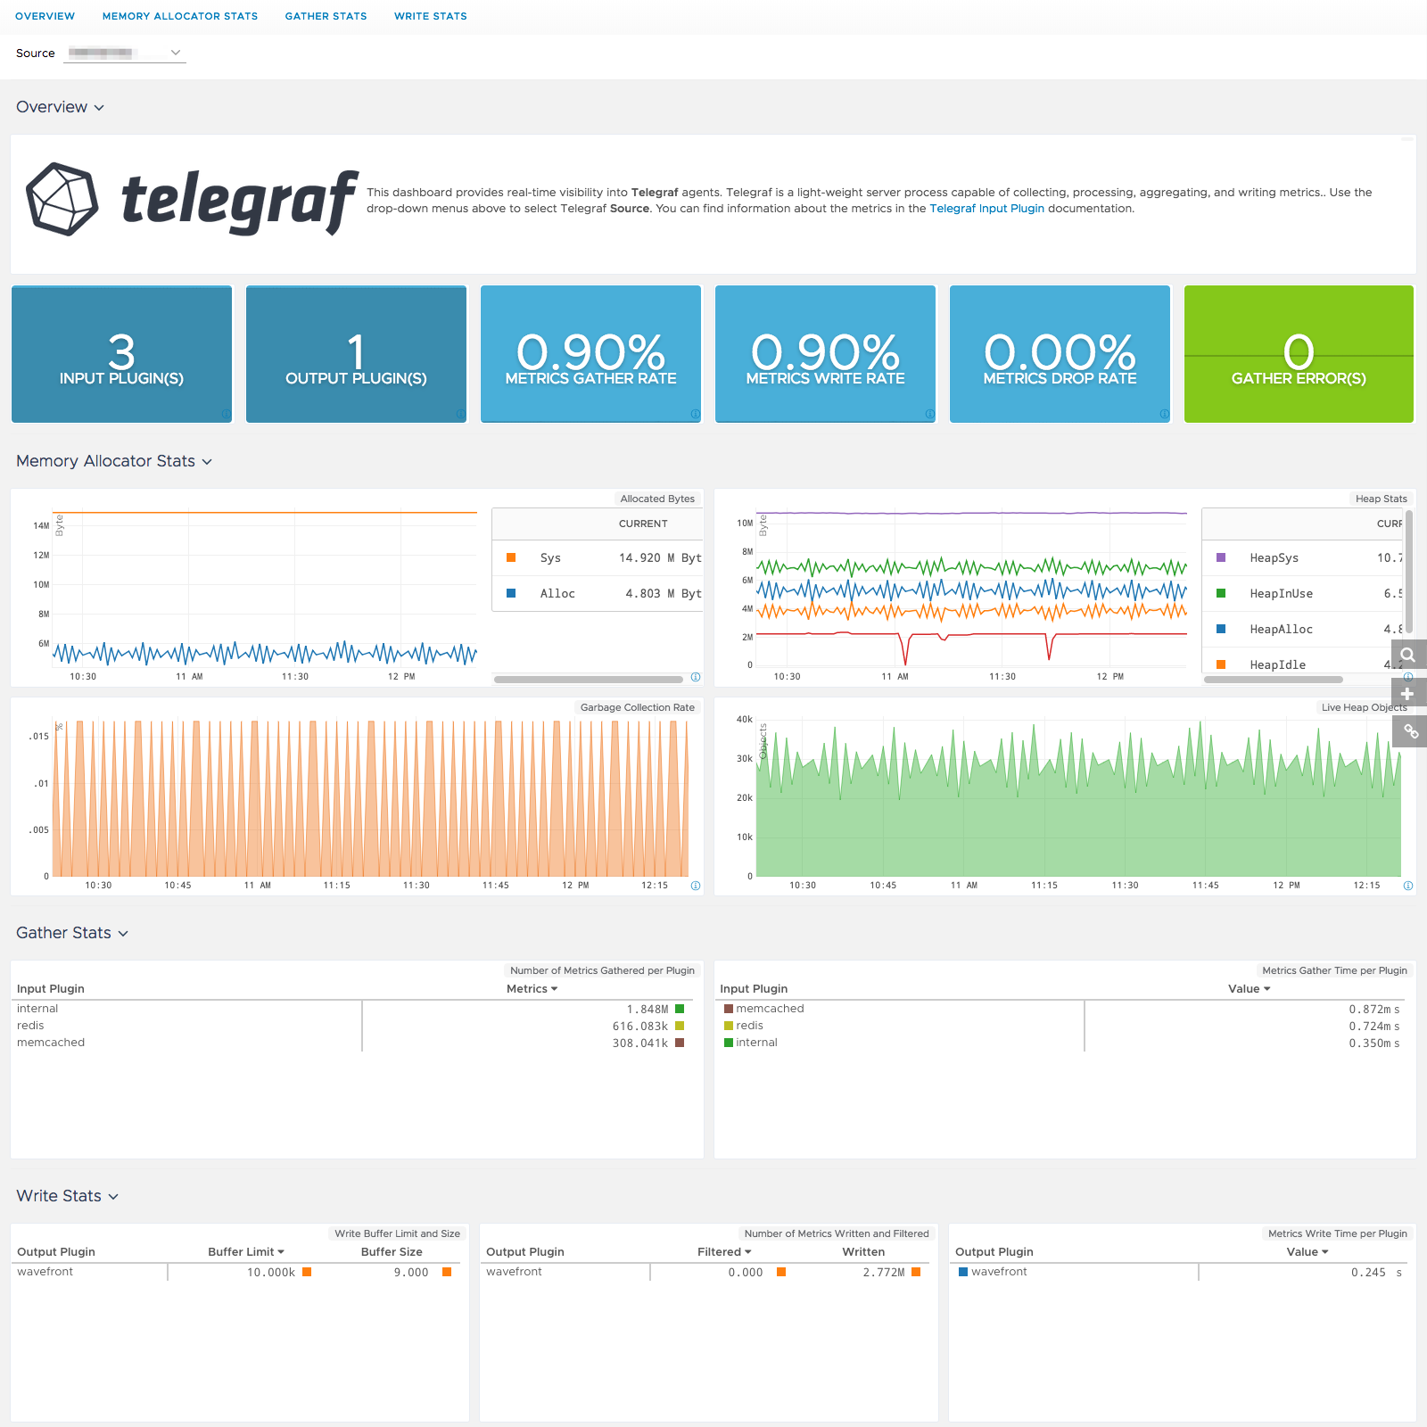Open info icon of Heap Stats chart
The width and height of the screenshot is (1427, 1427).
[x=1408, y=677]
